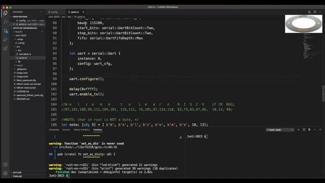This screenshot has width=325, height=183.
Task: Click the print.rs breadcrumb segment
Action: 81,17
